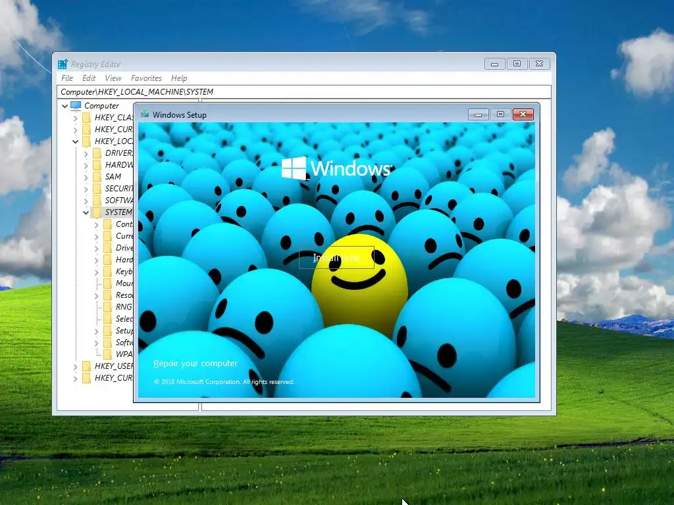Select the WPA folder icon
The height and width of the screenshot is (505, 674).
pos(107,354)
